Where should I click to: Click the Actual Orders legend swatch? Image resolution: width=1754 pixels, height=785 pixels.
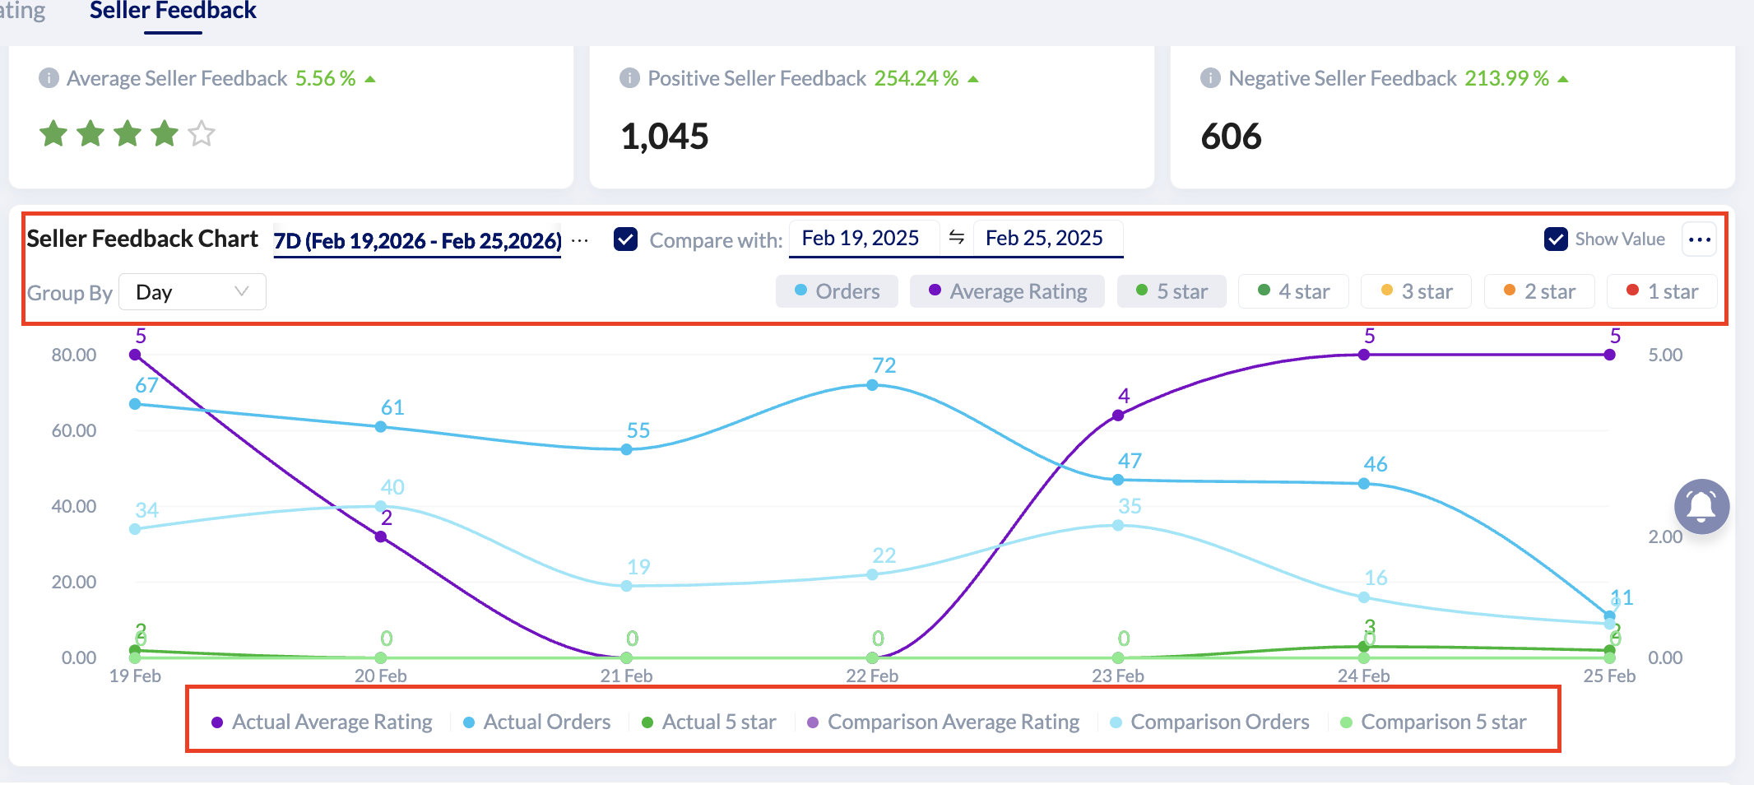tap(469, 722)
